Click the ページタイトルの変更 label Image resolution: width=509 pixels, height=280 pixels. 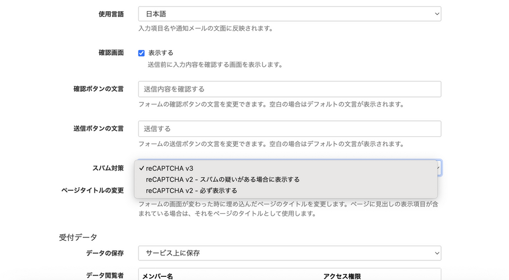(92, 190)
